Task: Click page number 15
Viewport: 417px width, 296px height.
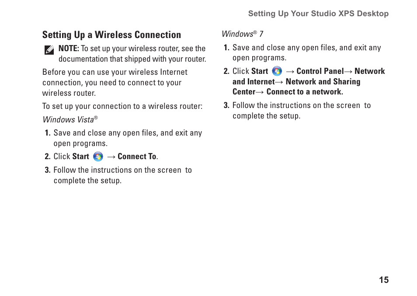Action: (384, 280)
